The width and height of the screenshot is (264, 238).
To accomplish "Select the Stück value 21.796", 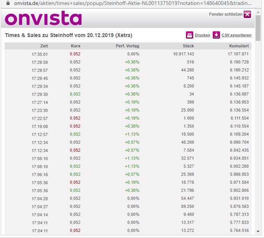I will point(187,190).
